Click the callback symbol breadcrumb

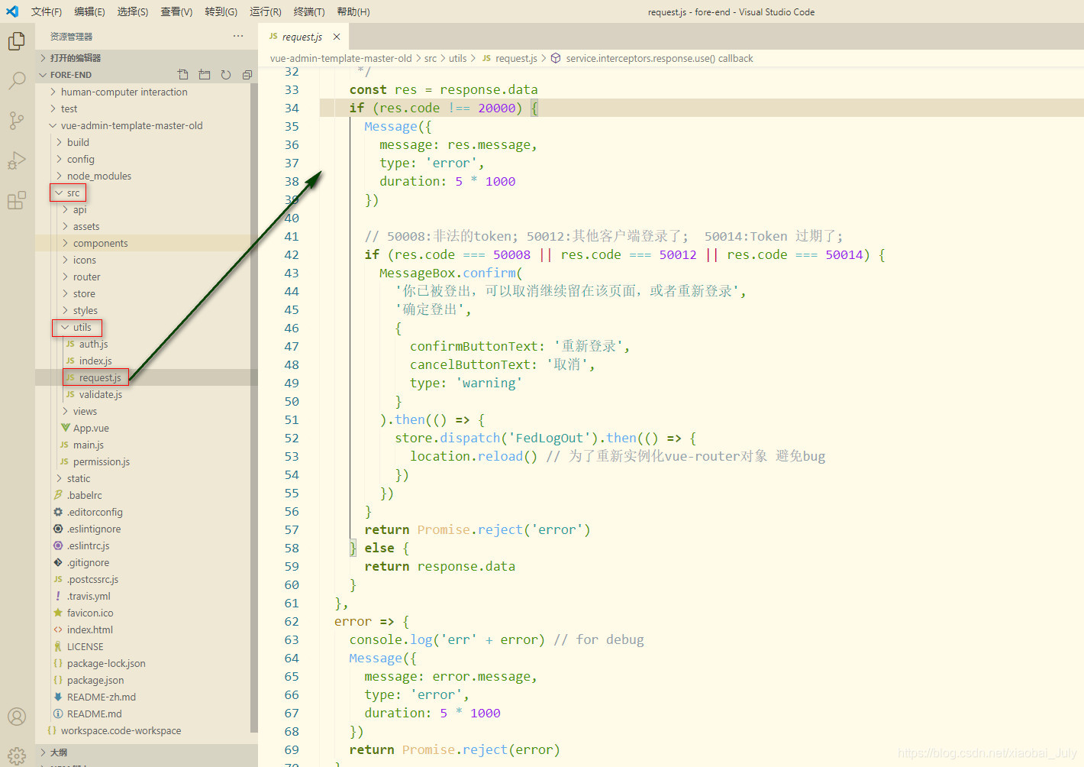652,58
